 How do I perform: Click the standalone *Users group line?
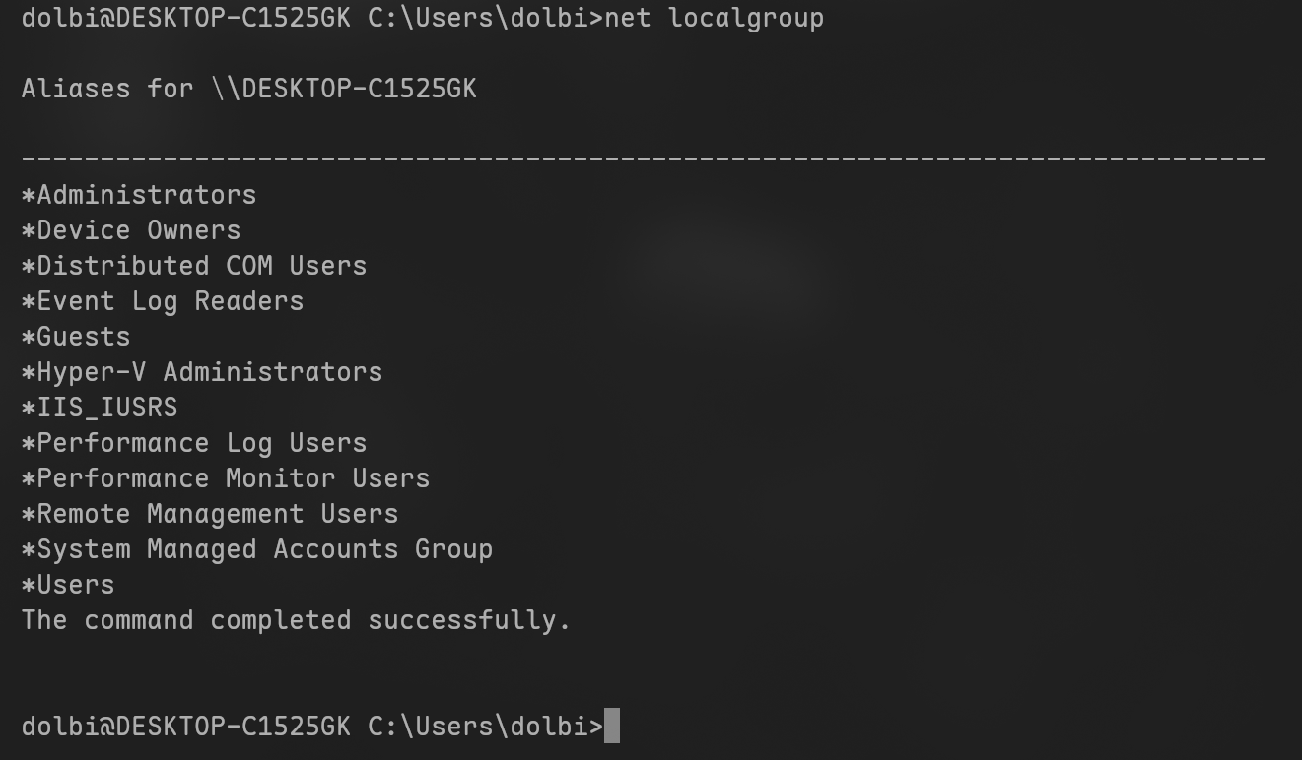coord(68,585)
